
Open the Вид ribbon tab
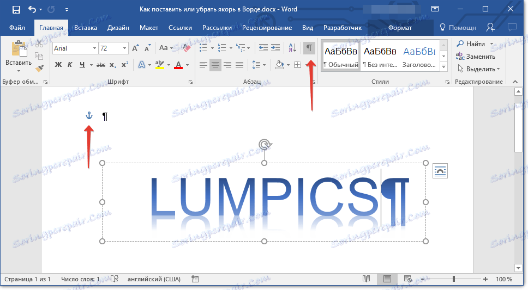(308, 28)
